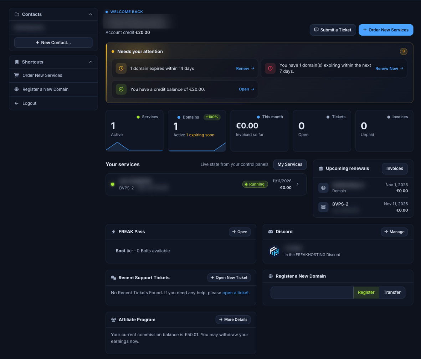This screenshot has height=359, width=421.
Task: Click the green check icon for credit balance
Action: click(121, 89)
